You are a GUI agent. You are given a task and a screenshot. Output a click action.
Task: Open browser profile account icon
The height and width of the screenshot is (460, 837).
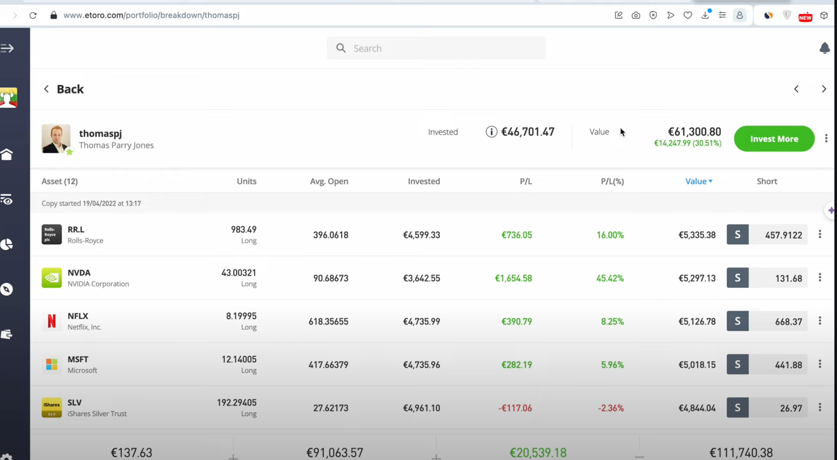(740, 15)
